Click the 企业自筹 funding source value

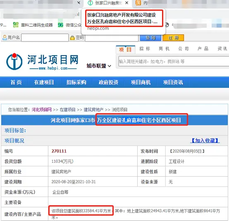coord(60,192)
